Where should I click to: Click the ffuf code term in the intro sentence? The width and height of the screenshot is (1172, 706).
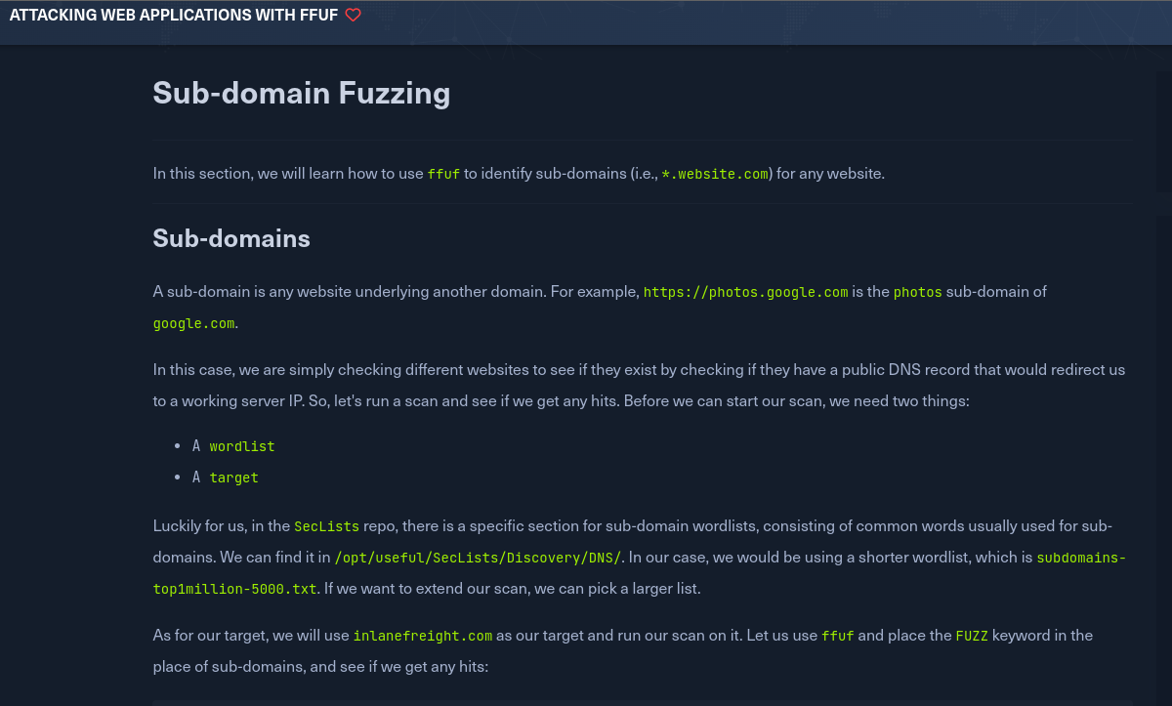click(443, 175)
